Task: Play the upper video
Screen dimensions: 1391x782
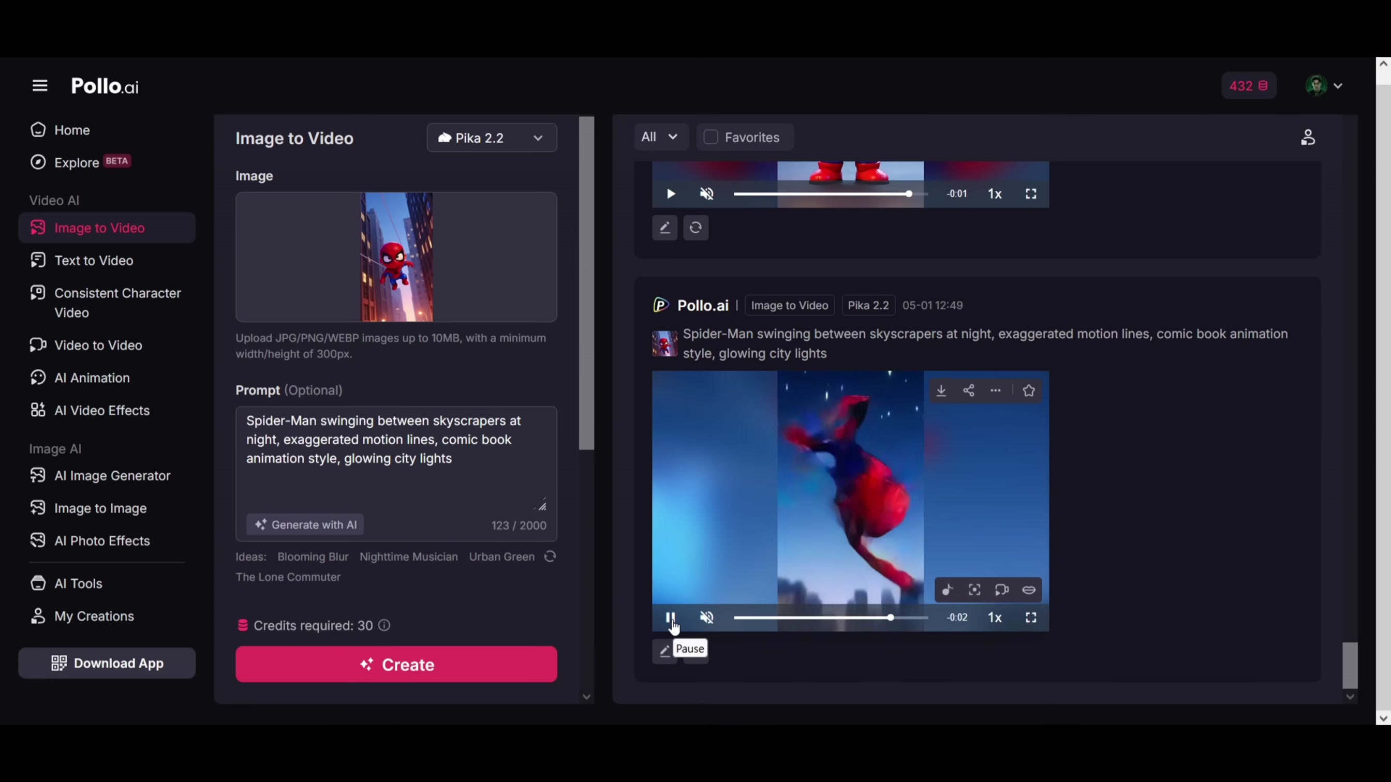Action: (671, 194)
